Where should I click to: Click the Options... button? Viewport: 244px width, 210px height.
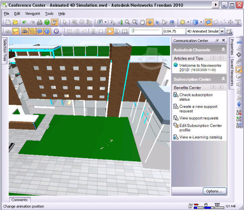(215, 191)
